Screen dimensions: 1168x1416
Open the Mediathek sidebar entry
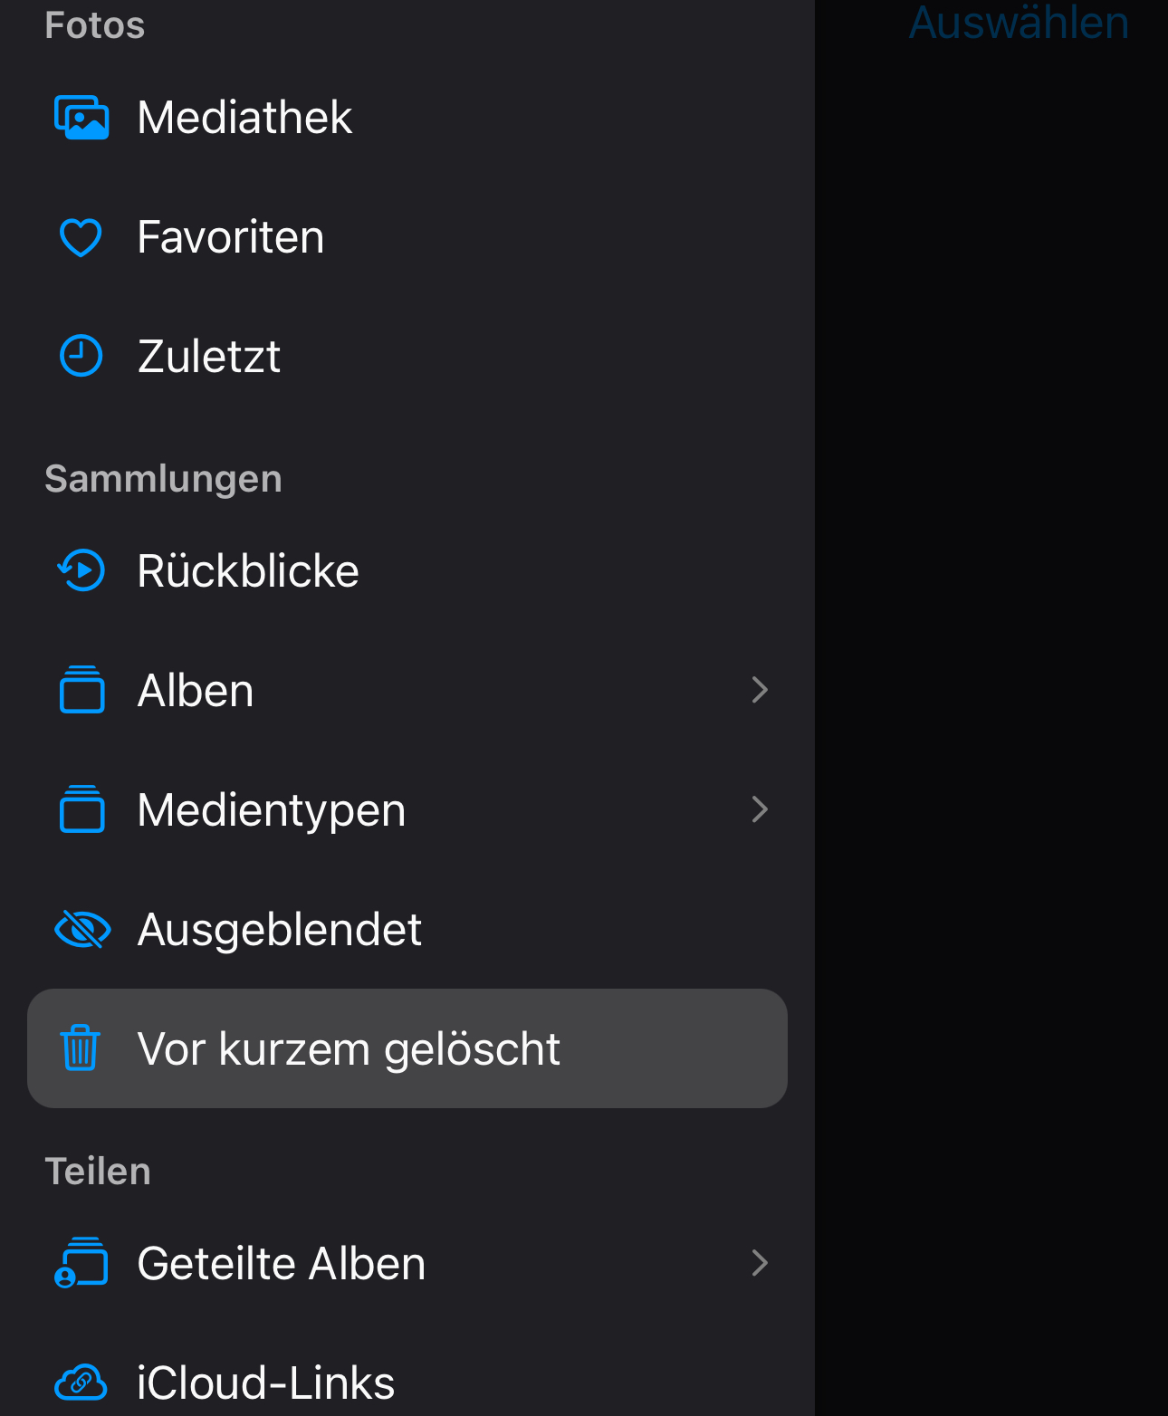point(244,118)
